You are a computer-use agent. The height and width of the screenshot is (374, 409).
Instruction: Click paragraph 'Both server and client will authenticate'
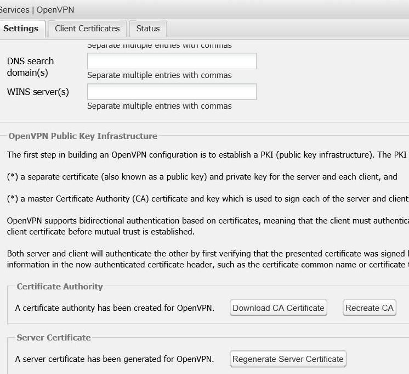point(208,259)
